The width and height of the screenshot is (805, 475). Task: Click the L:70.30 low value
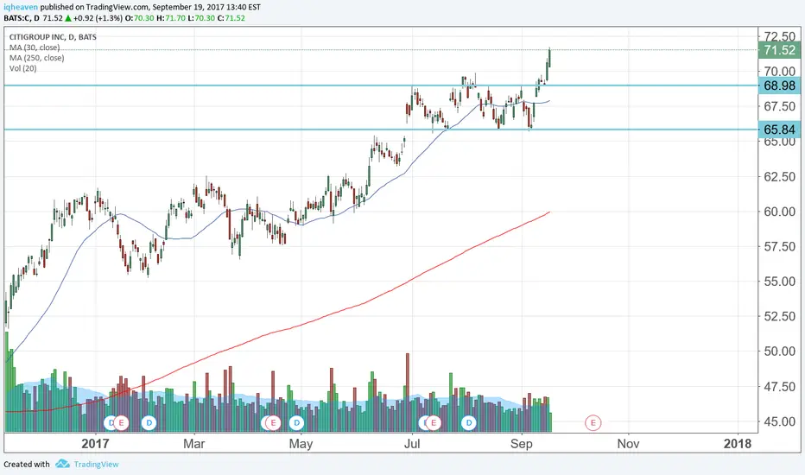click(200, 18)
